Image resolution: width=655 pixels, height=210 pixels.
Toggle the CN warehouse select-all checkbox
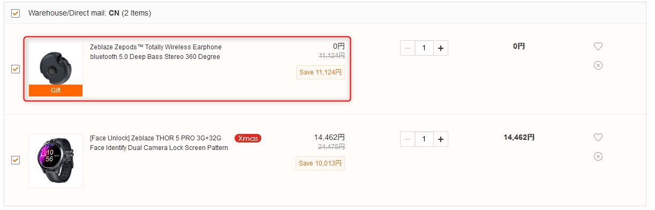[x=16, y=13]
